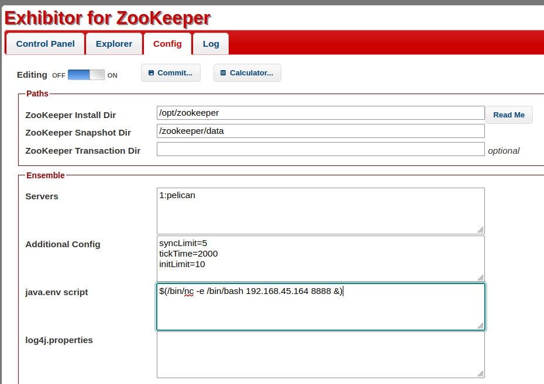Click the 'ON' label beside Editing switch
This screenshot has height=384, width=544.
112,75
